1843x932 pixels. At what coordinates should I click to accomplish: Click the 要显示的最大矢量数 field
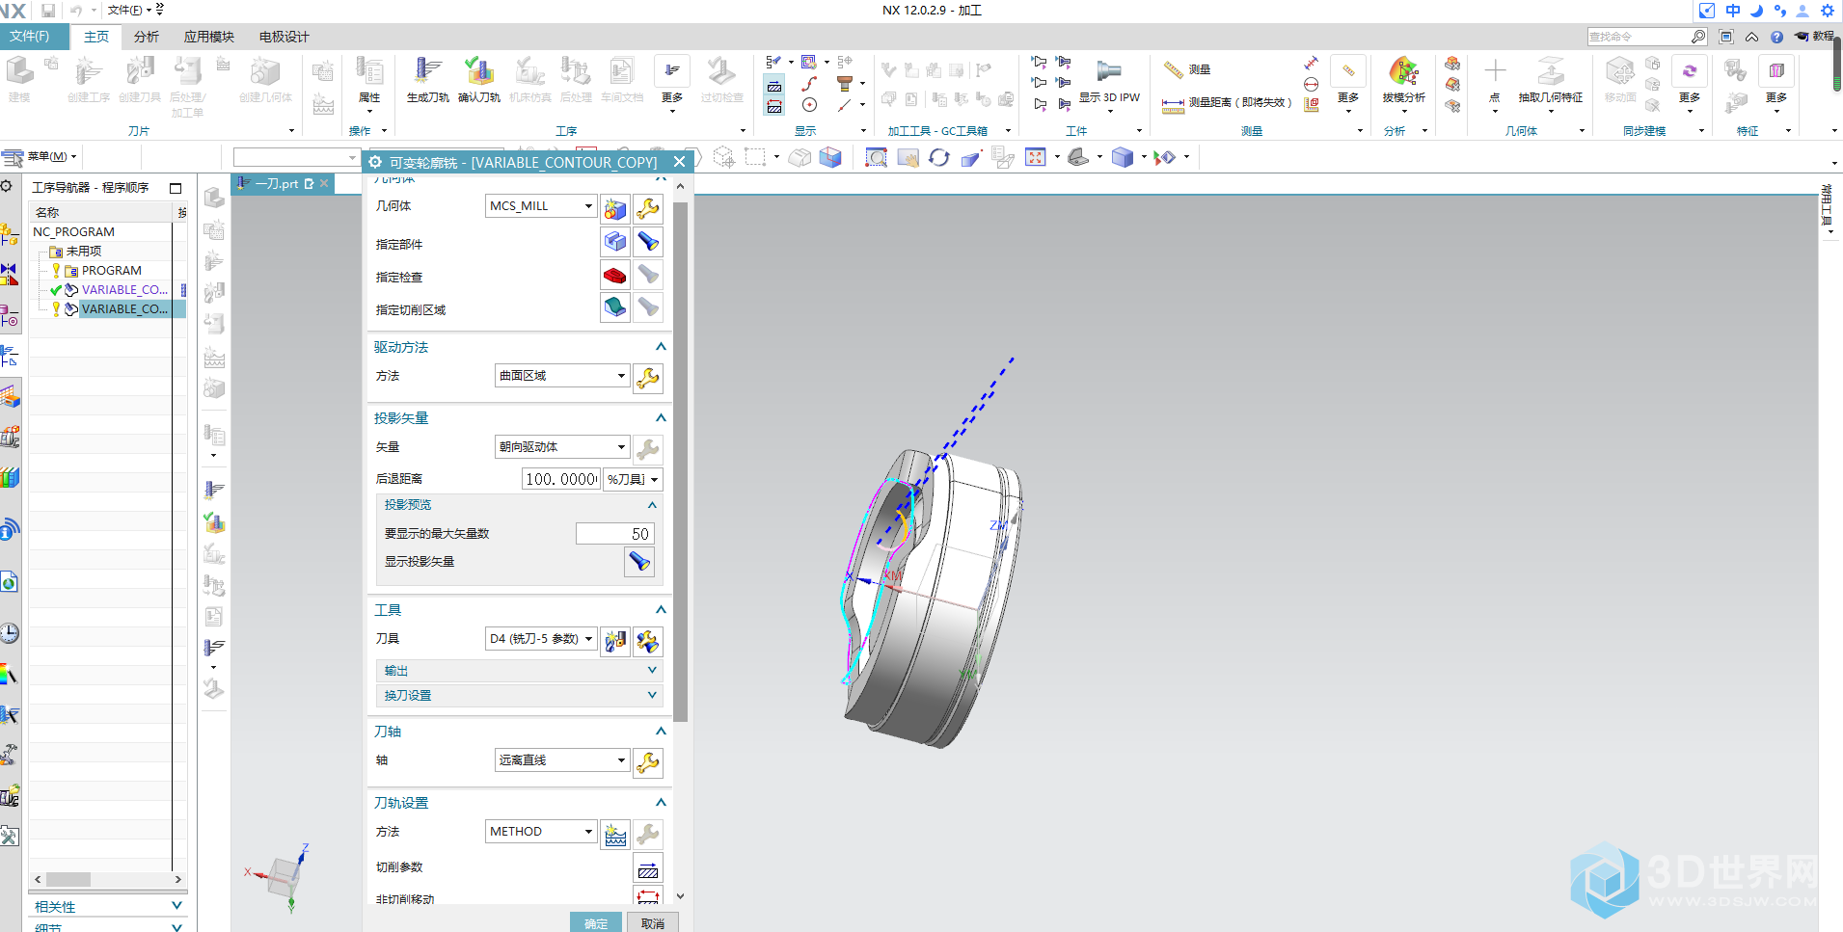click(615, 534)
